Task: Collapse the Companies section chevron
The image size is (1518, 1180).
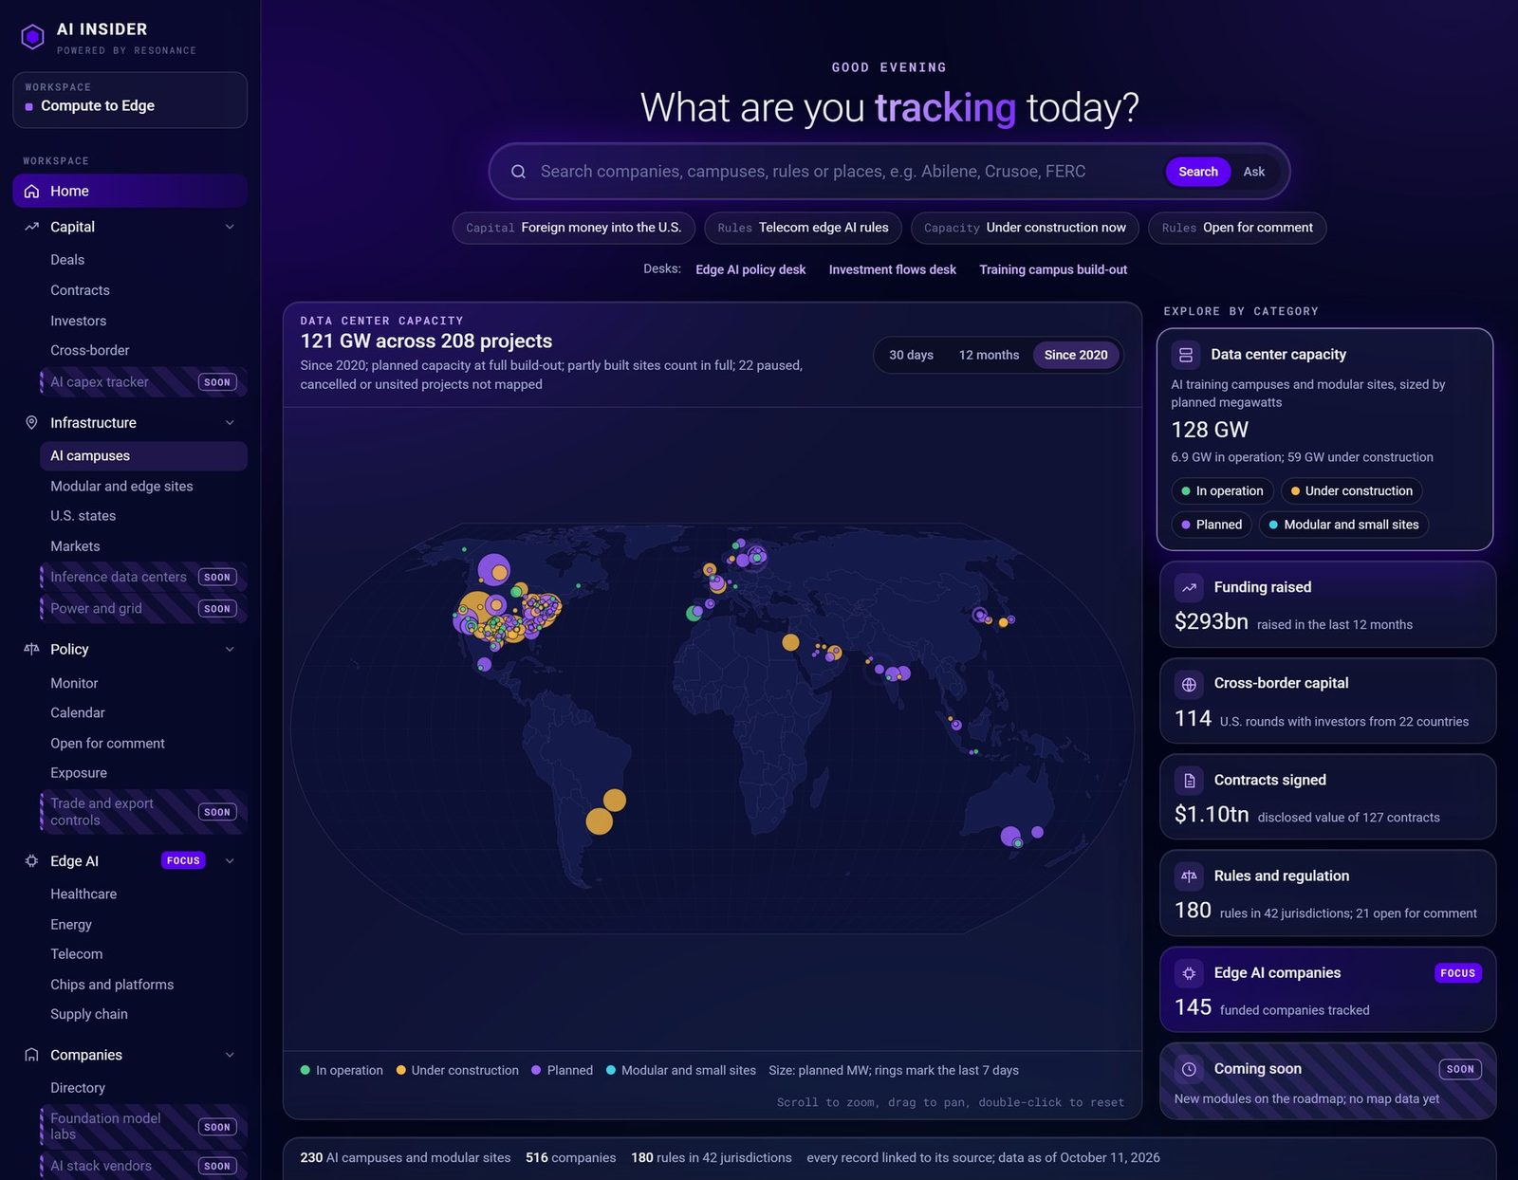Action: pyautogui.click(x=230, y=1055)
